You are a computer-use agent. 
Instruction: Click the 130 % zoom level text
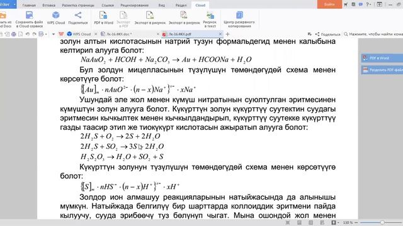[x=348, y=222]
